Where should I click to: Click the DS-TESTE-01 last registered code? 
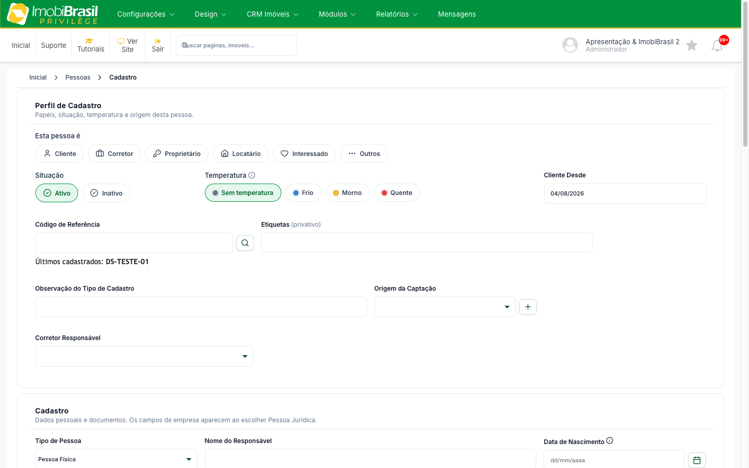(127, 262)
